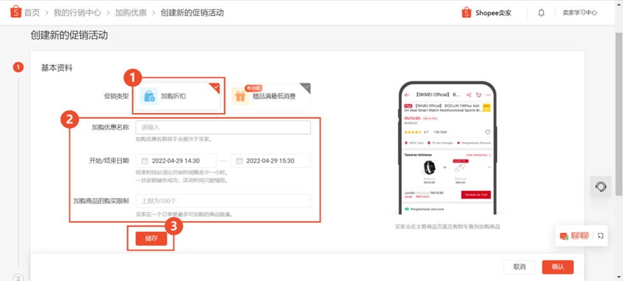This screenshot has width=623, height=281.
Task: Click the calendar icon in start date field
Action: click(x=145, y=161)
